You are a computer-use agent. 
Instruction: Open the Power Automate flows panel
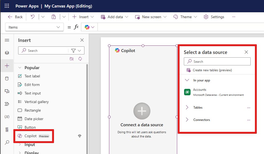coord(7,104)
